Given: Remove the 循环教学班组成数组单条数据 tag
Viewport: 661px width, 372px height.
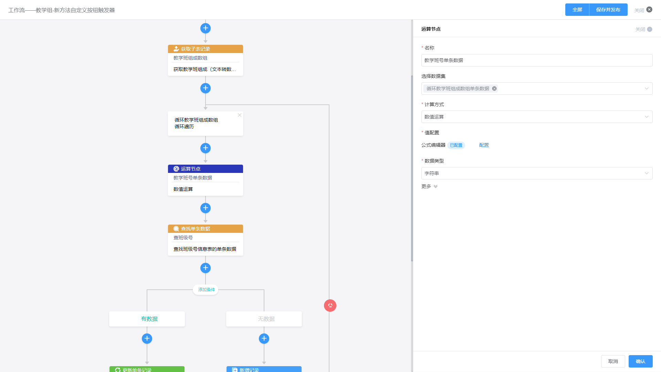Looking at the screenshot, I should (x=494, y=89).
